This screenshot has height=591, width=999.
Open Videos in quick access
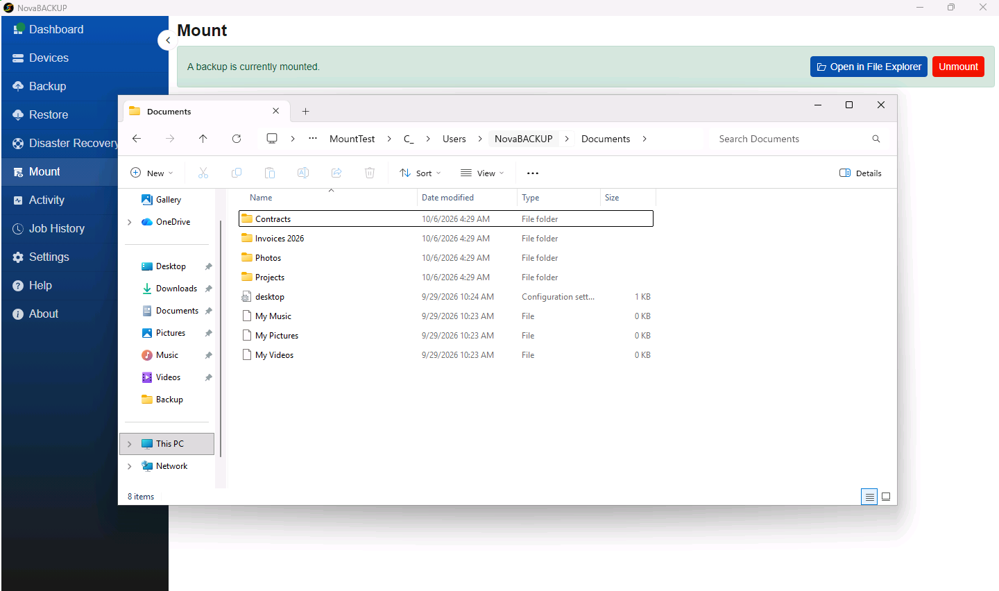click(168, 377)
